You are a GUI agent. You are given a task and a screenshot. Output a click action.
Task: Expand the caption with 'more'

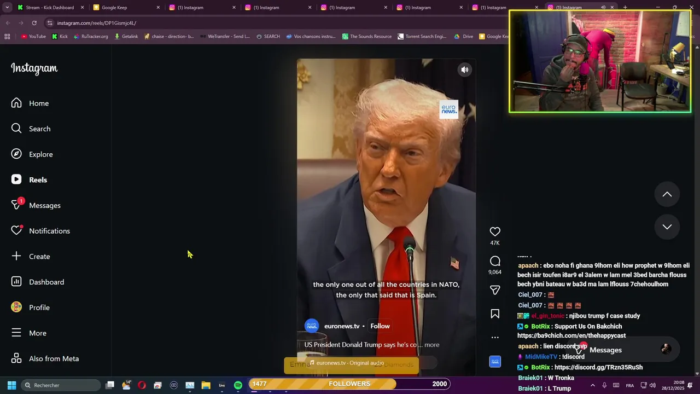point(432,345)
